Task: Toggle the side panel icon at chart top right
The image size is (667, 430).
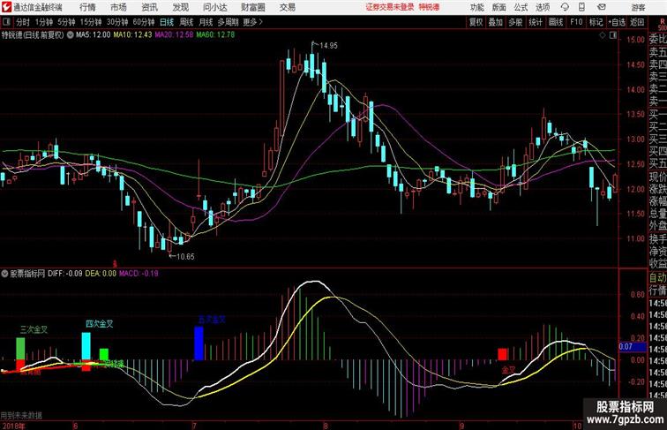Action: pyautogui.click(x=613, y=36)
